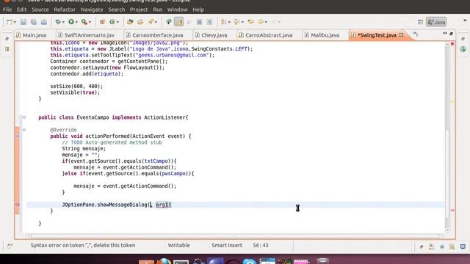Viewport: 470px width, 264px height.
Task: Open the Refactor menu
Action: click(x=65, y=10)
